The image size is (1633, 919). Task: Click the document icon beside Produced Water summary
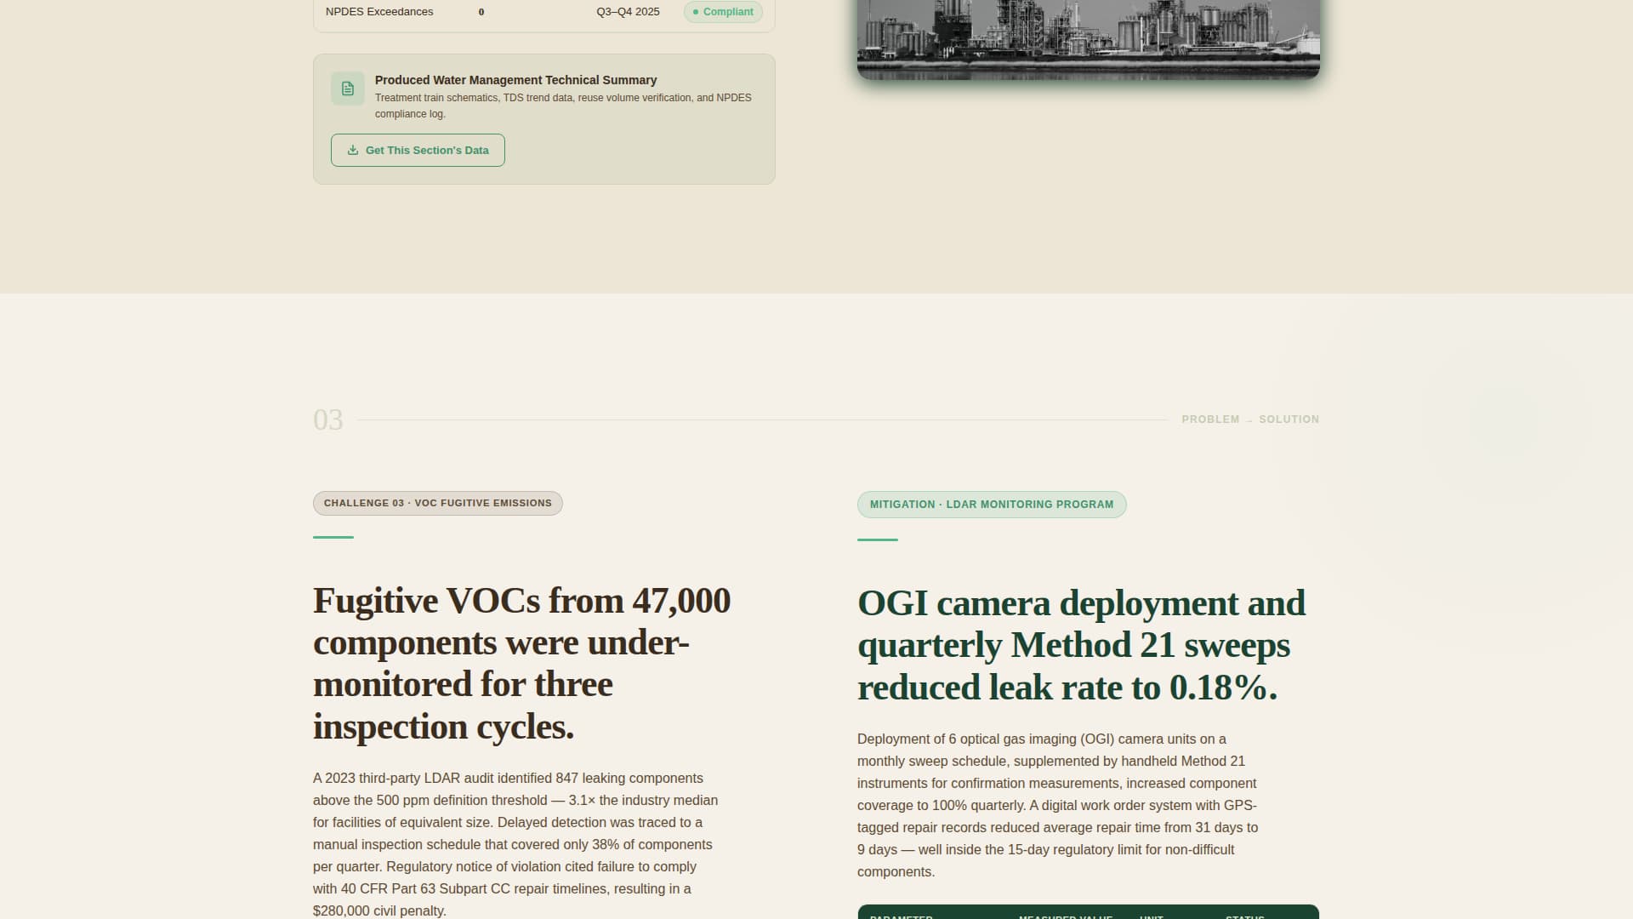click(x=348, y=88)
